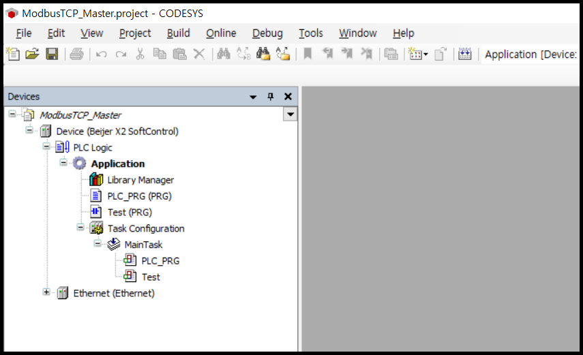
Task: Click the Task Configuration icon
Action: pos(96,228)
